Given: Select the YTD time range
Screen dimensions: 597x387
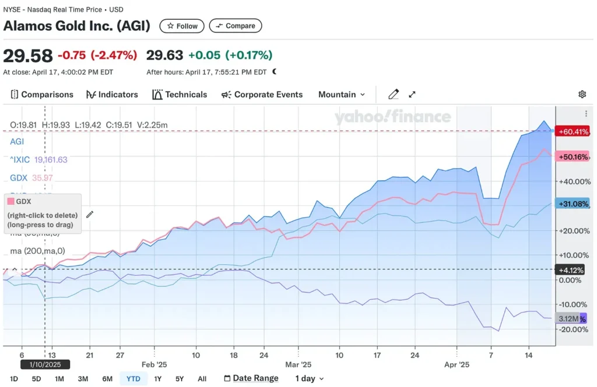Looking at the screenshot, I should coord(134,379).
